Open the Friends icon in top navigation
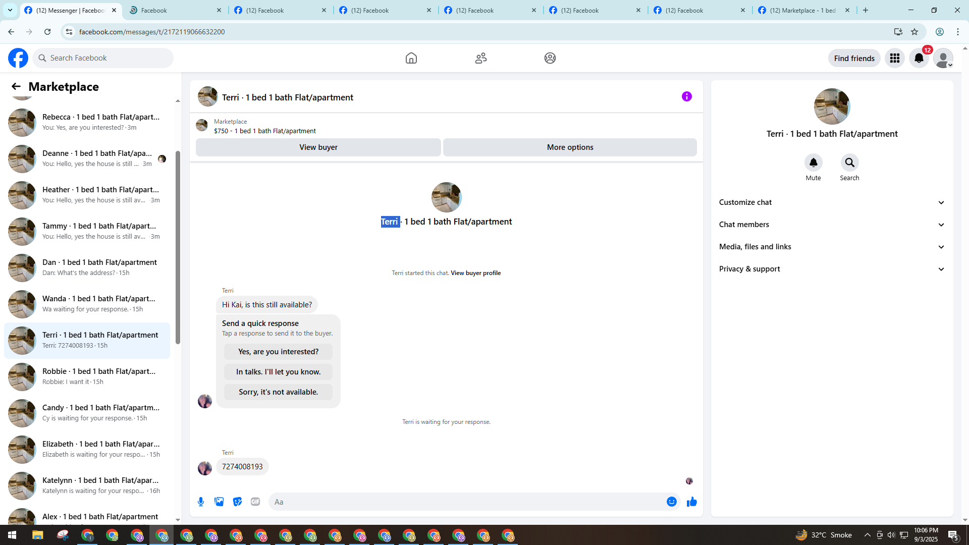This screenshot has height=545, width=969. coord(481,58)
